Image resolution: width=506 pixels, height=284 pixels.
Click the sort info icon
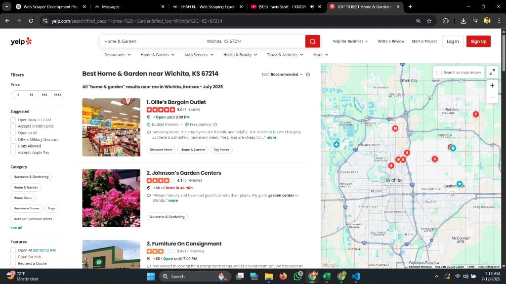308,75
